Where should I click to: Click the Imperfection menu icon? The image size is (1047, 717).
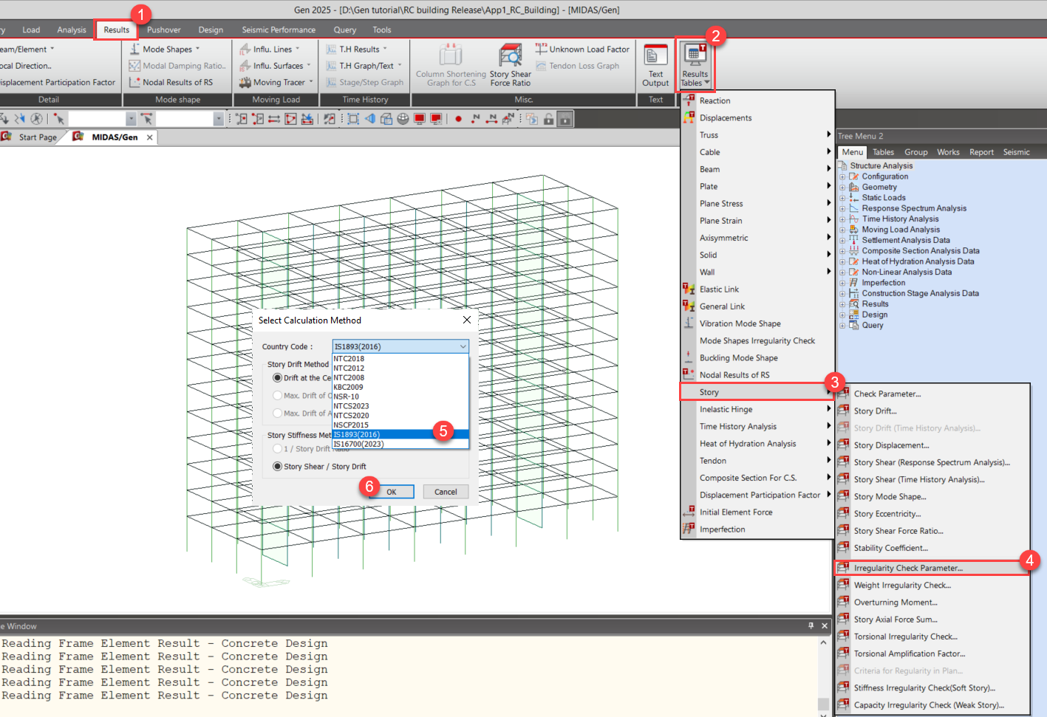[x=689, y=529]
